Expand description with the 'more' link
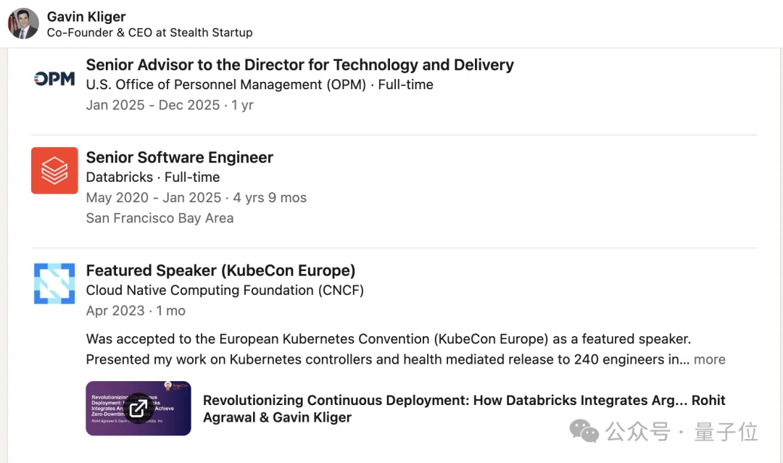The height and width of the screenshot is (463, 783). pyautogui.click(x=709, y=359)
